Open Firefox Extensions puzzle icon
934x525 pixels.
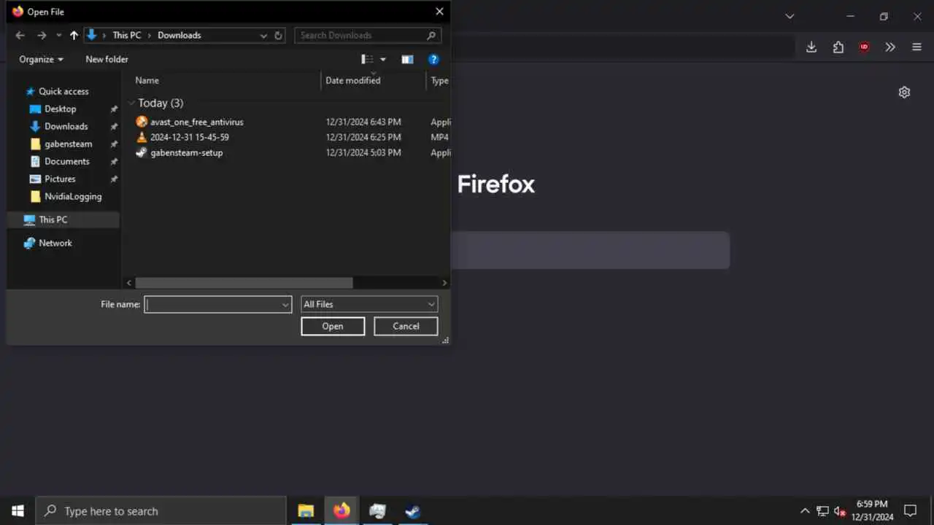(x=838, y=47)
